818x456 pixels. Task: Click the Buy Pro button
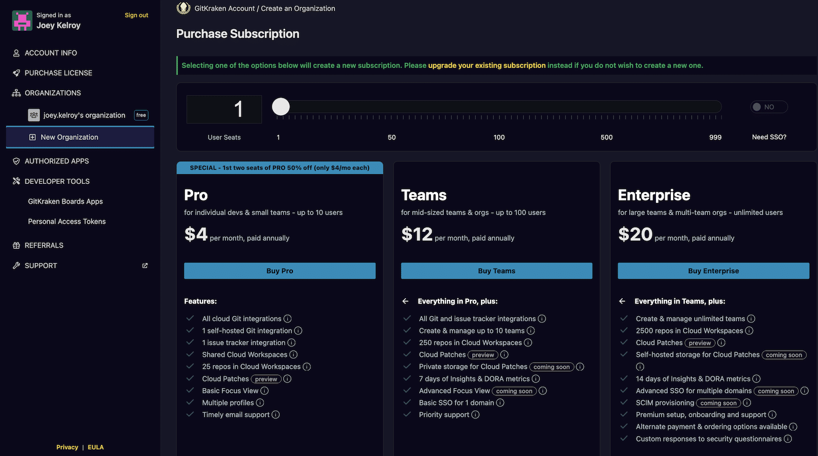(280, 271)
